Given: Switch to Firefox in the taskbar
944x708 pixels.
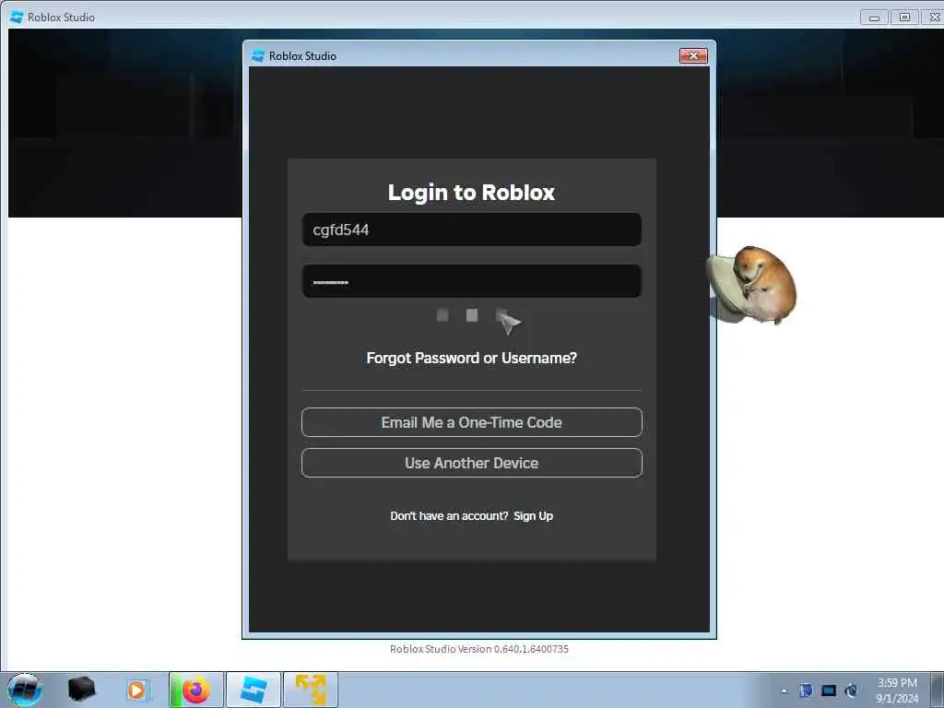Looking at the screenshot, I should [x=195, y=690].
